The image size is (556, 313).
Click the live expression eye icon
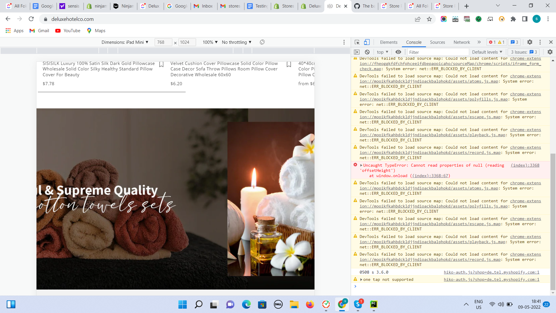398,52
